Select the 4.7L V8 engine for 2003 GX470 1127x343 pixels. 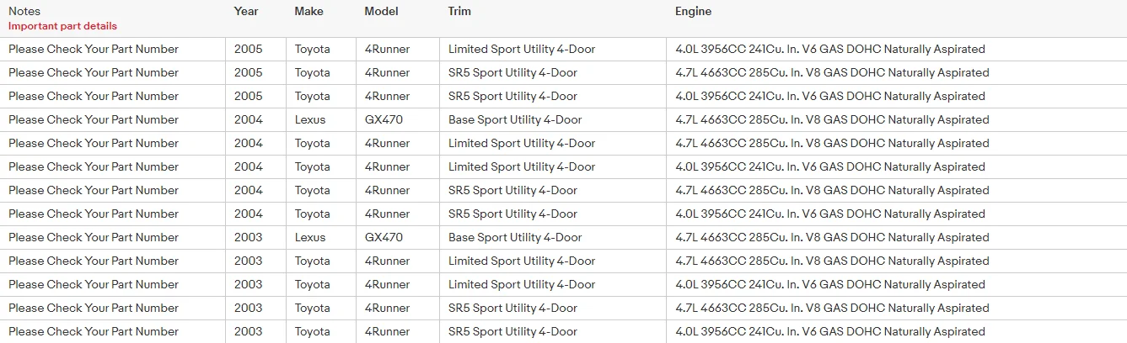point(832,237)
